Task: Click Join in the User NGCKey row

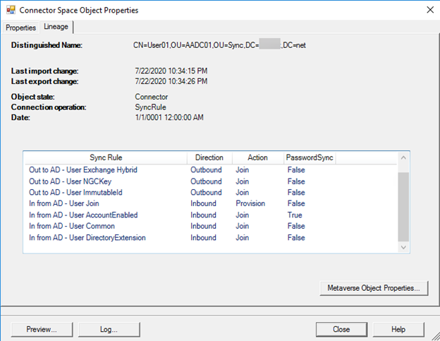Action: tap(243, 181)
